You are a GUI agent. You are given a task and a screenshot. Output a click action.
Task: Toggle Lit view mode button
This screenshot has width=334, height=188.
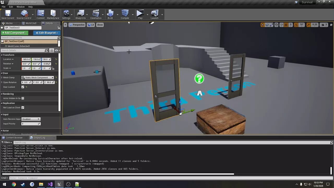(91, 25)
